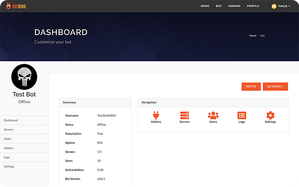
Task: Click the Home breadcrumb link
Action: [x=253, y=36]
